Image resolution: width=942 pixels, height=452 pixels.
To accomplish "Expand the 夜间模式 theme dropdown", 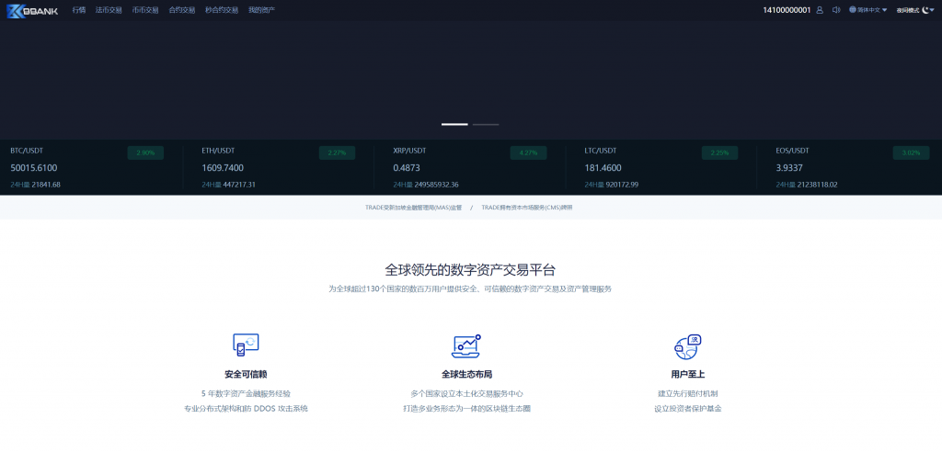I will 916,10.
